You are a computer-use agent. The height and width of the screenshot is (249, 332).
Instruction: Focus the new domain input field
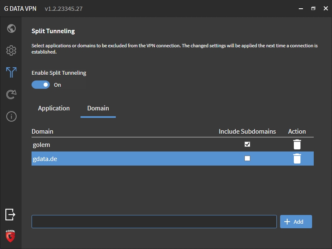click(x=154, y=222)
